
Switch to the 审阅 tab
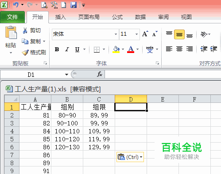[163, 17]
